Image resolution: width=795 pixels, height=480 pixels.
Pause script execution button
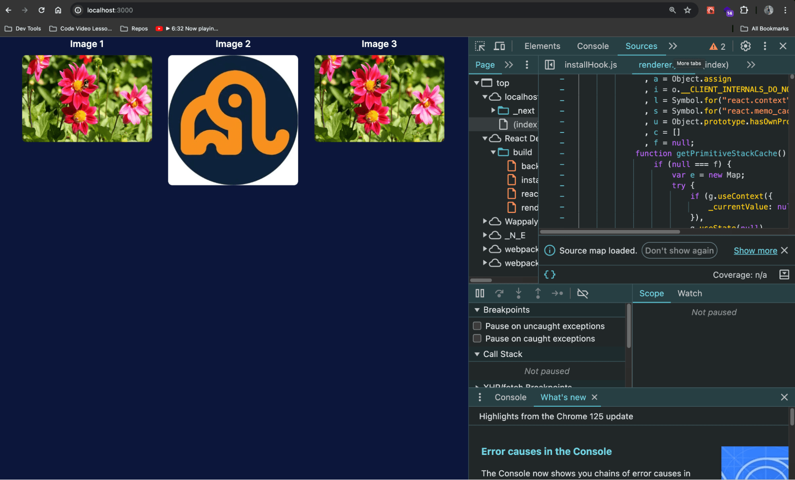480,293
